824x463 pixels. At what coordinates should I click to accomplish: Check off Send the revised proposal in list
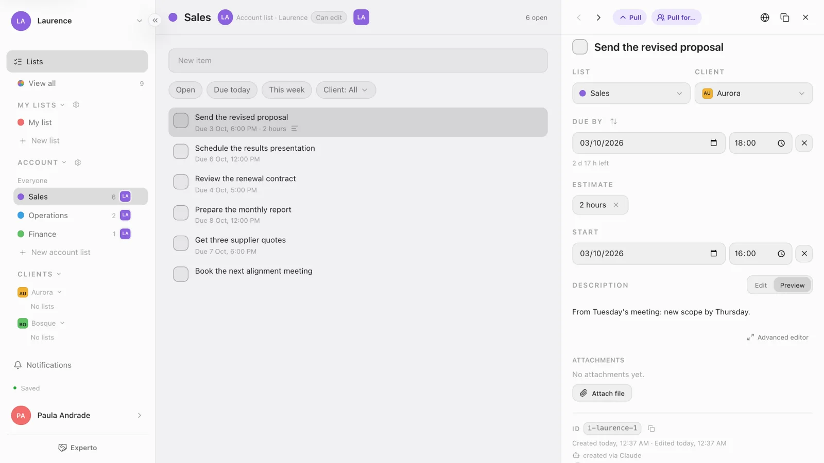pos(181,120)
